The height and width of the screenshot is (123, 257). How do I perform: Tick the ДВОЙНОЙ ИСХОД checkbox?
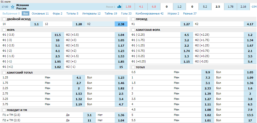coord(4,19)
